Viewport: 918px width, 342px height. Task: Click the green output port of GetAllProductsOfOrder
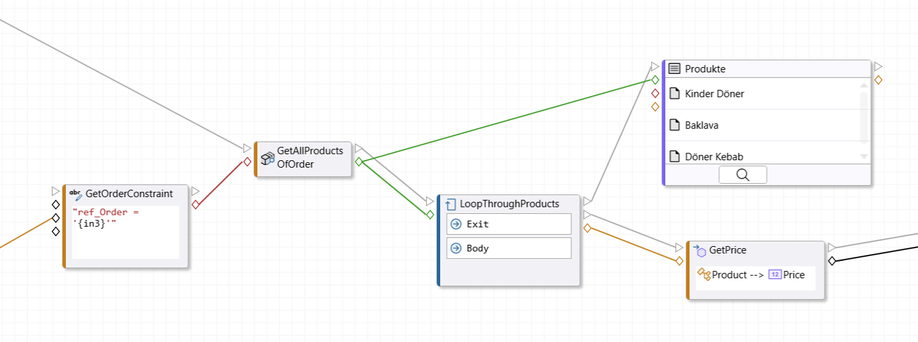(x=359, y=162)
